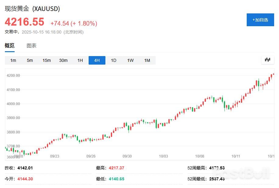Click the +加自选 button
The image size is (279, 188).
[260, 20]
